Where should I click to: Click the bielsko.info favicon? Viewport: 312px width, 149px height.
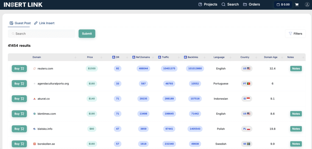[x=34, y=129]
